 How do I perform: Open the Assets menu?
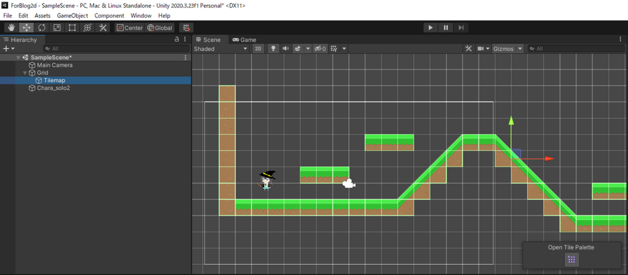[43, 15]
